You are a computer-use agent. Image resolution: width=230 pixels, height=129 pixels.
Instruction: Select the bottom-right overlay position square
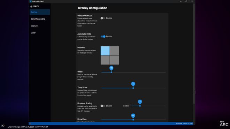[x=114, y=60]
